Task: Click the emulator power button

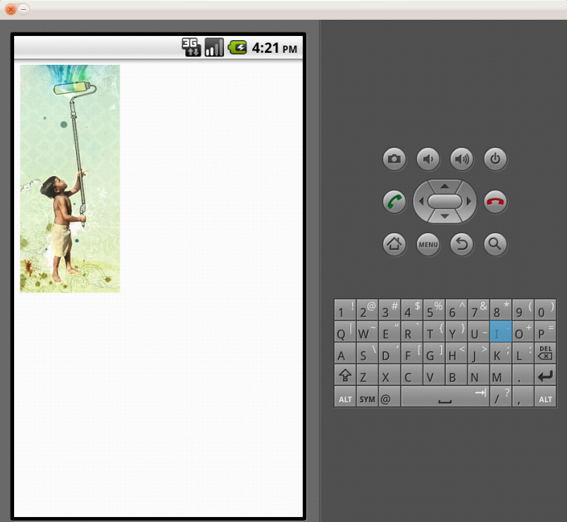Action: (495, 159)
